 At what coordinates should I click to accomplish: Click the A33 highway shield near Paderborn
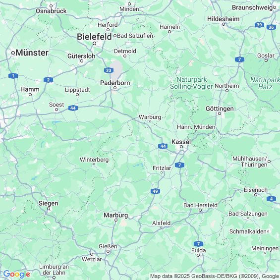coord(109,70)
